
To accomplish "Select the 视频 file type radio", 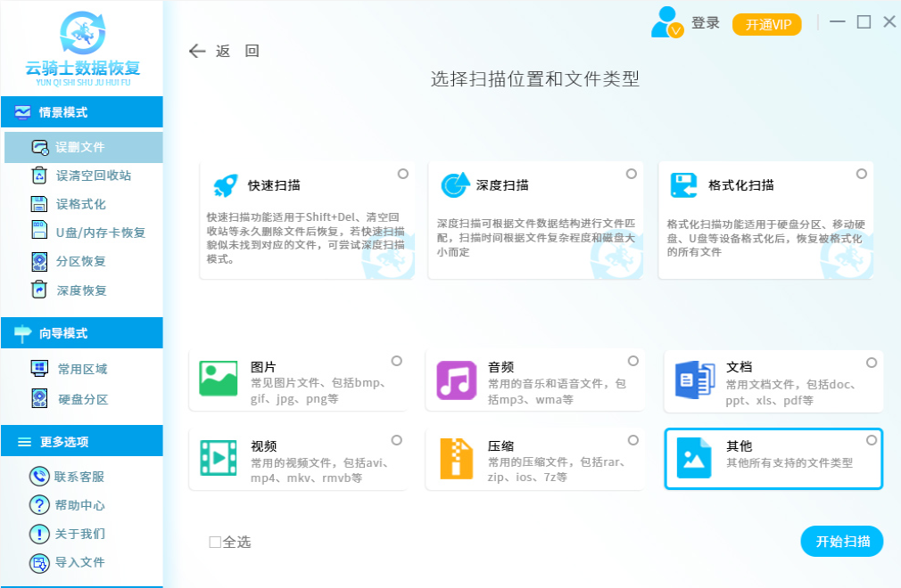I will pyautogui.click(x=396, y=440).
